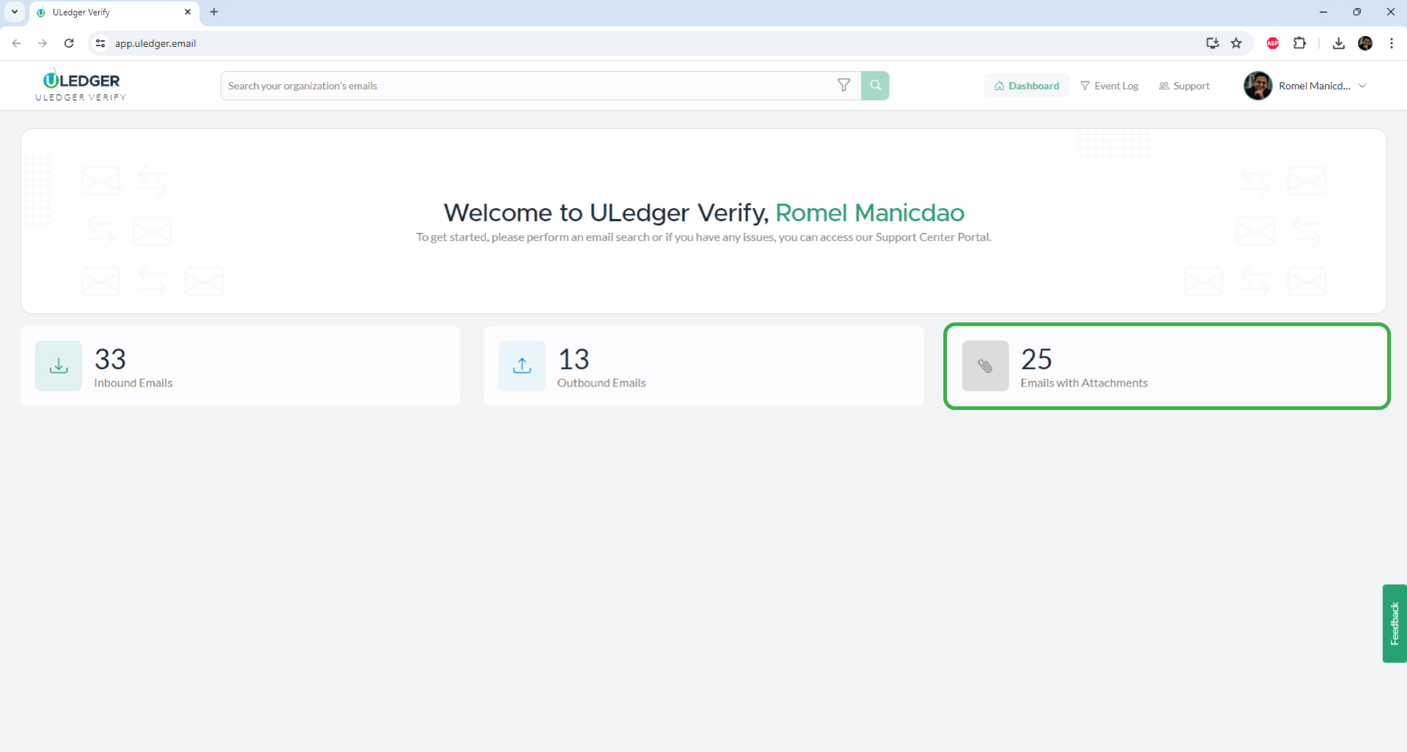Click the Event Log funnel icon

(x=1085, y=86)
